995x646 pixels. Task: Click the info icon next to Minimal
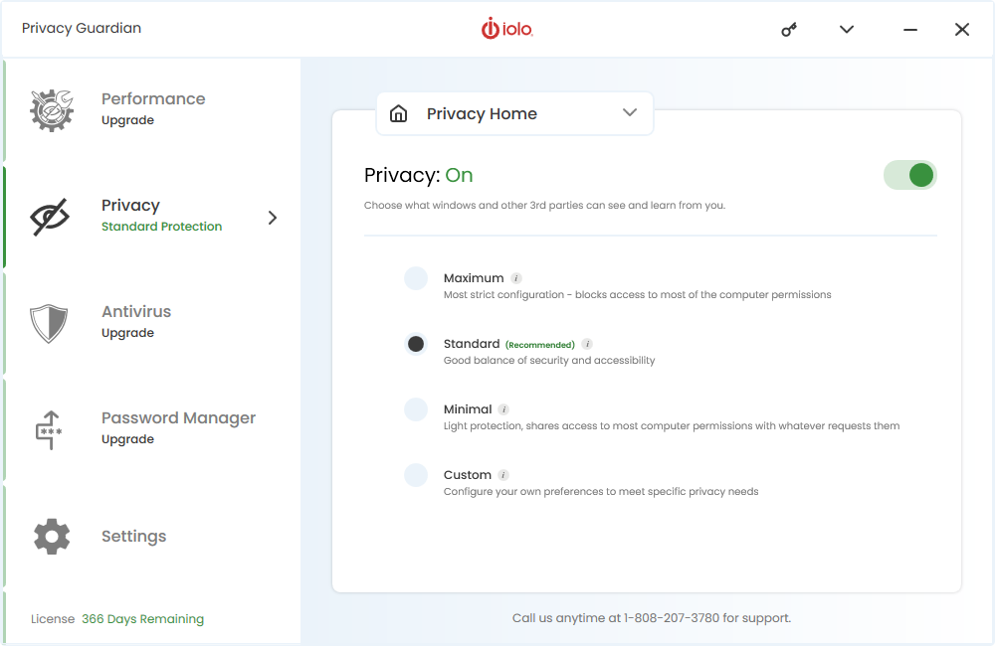[x=503, y=409]
